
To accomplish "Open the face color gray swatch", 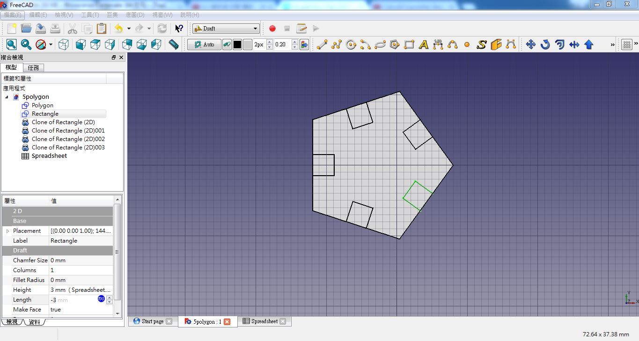I will point(247,44).
